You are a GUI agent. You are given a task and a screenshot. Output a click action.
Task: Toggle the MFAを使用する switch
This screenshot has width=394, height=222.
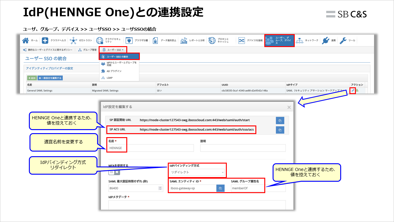114,172
